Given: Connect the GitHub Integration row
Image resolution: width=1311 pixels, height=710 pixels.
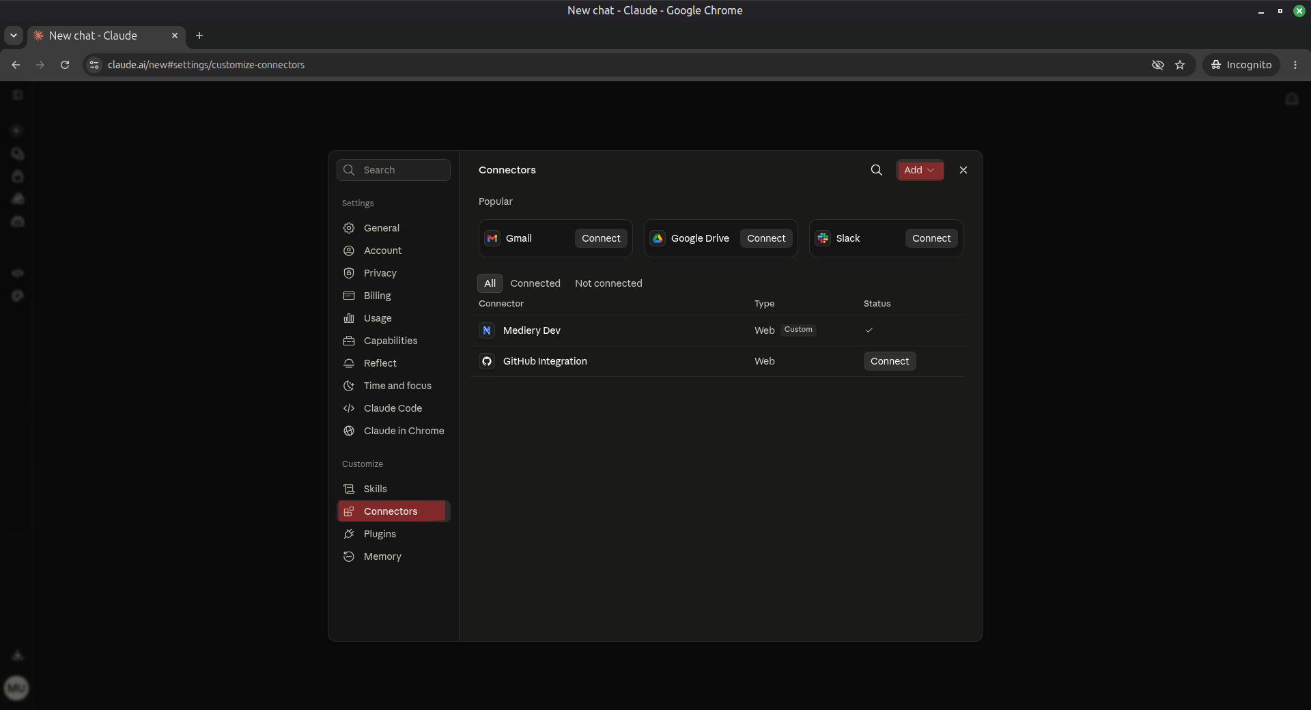Looking at the screenshot, I should pyautogui.click(x=890, y=361).
